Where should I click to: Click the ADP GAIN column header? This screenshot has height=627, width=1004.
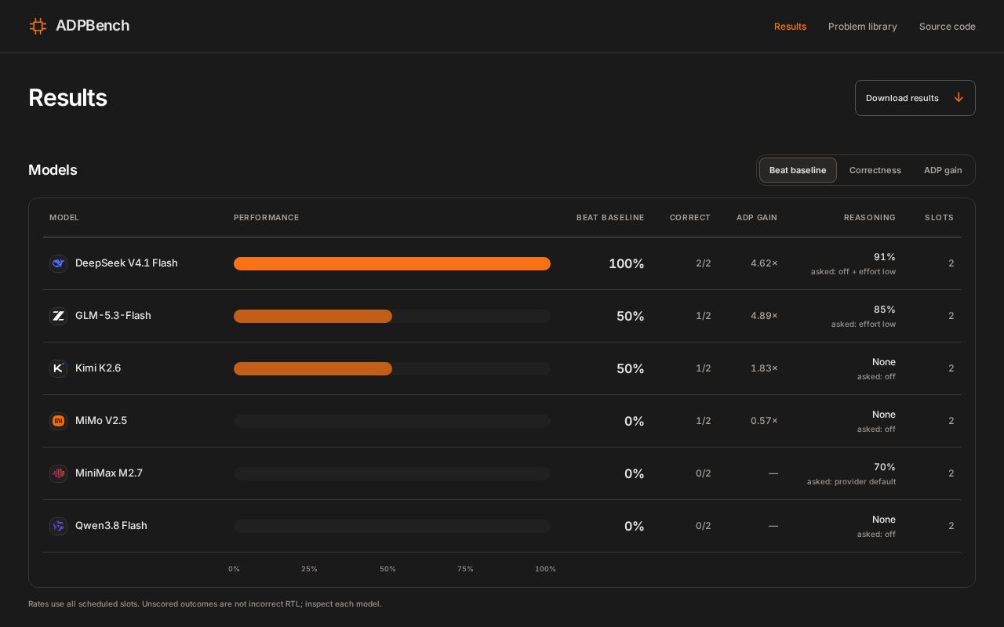click(757, 218)
